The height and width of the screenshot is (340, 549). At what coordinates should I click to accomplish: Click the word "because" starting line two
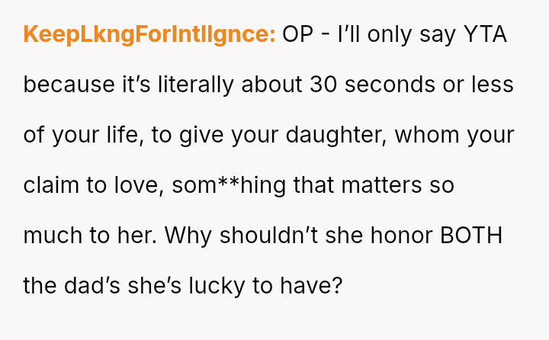click(61, 85)
